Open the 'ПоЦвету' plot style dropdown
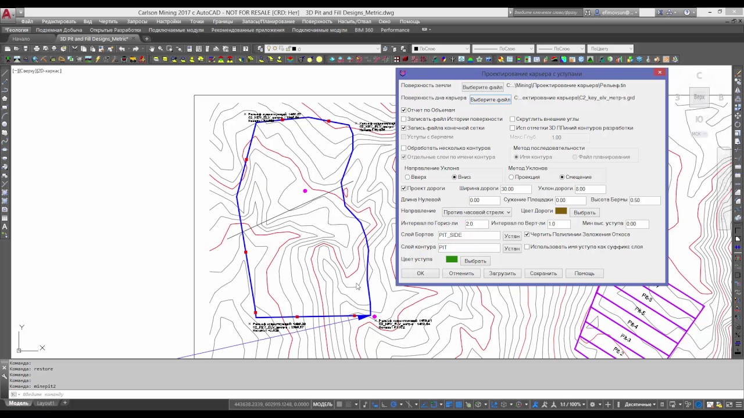The height and width of the screenshot is (418, 744). [611, 49]
